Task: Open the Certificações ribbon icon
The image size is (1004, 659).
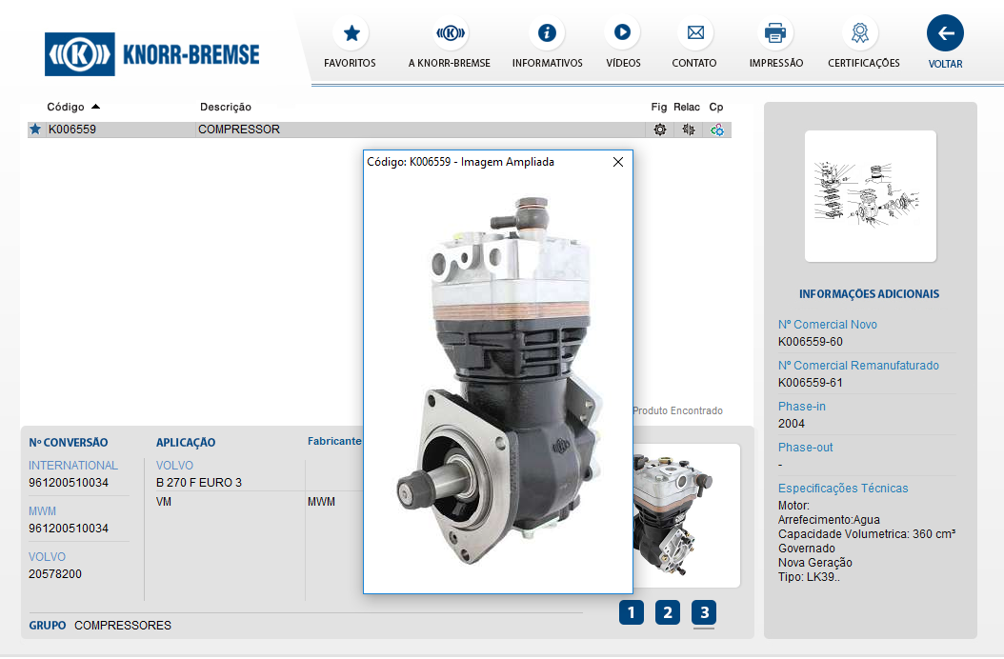Action: [860, 33]
